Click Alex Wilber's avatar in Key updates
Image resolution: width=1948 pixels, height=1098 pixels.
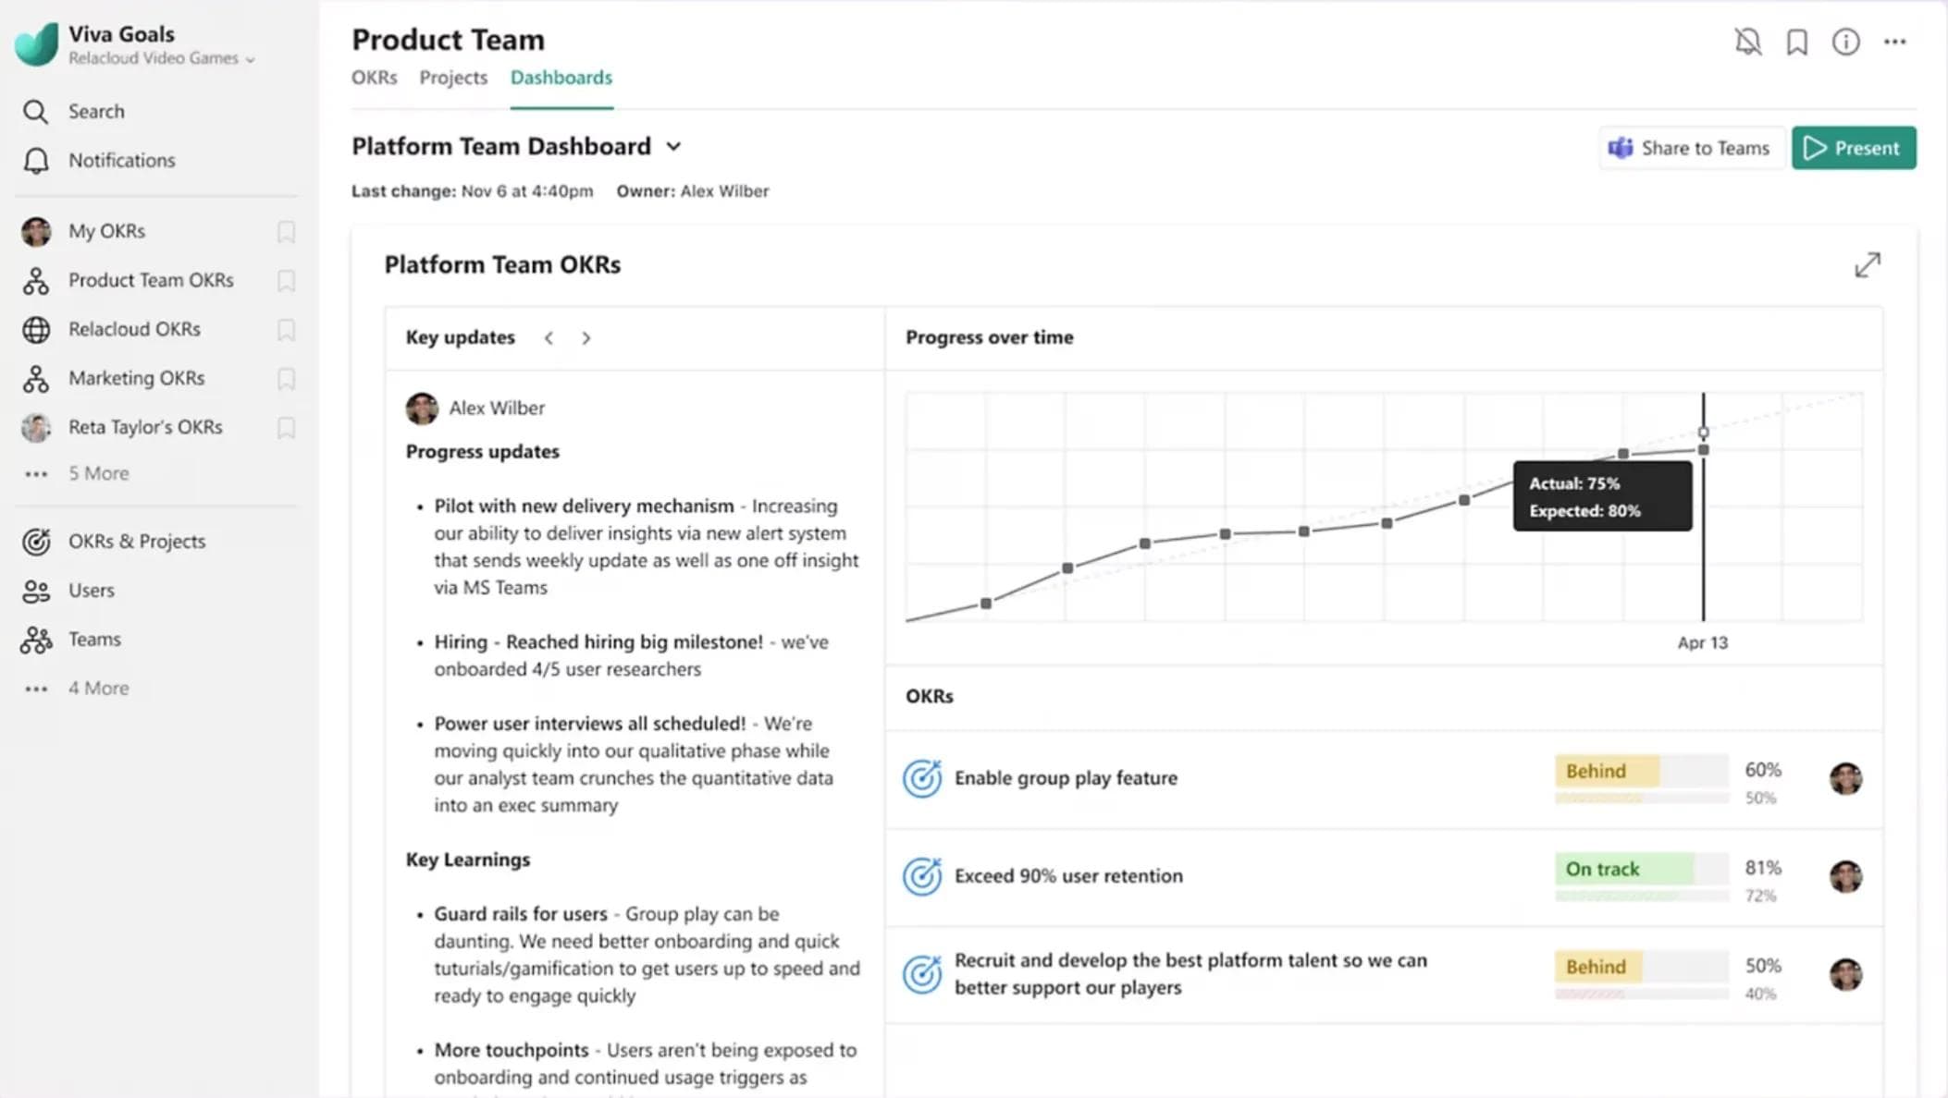(422, 408)
